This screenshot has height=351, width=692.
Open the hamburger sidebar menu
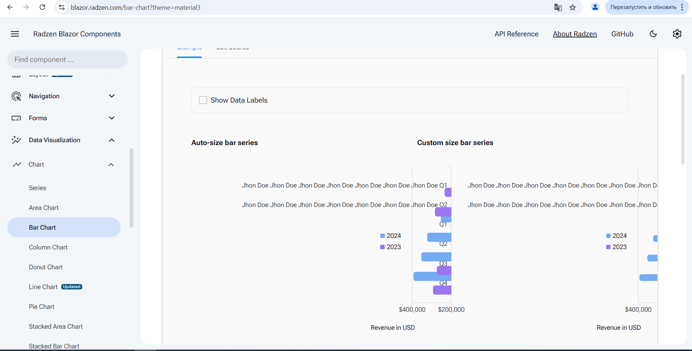tap(15, 34)
